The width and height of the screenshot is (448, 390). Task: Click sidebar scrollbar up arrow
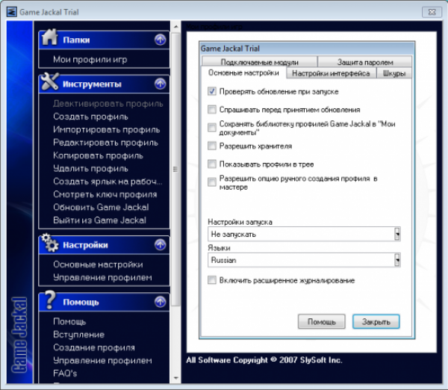click(x=176, y=27)
